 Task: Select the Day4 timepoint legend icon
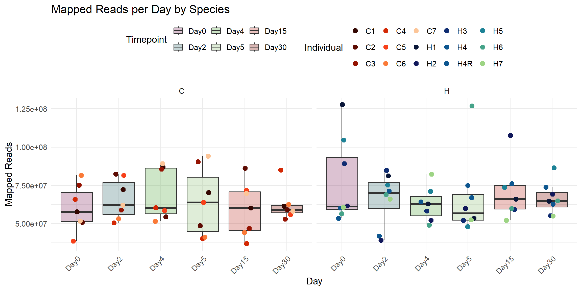(x=216, y=31)
